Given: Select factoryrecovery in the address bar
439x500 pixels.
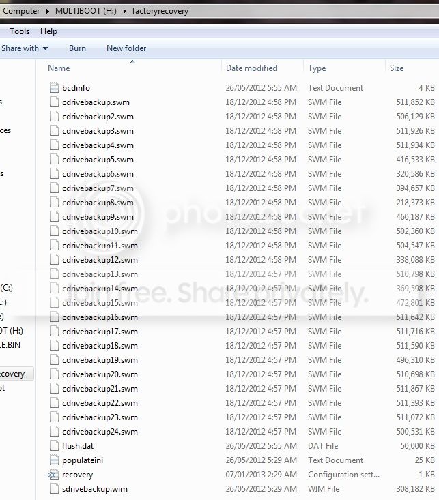Looking at the screenshot, I should [x=160, y=11].
